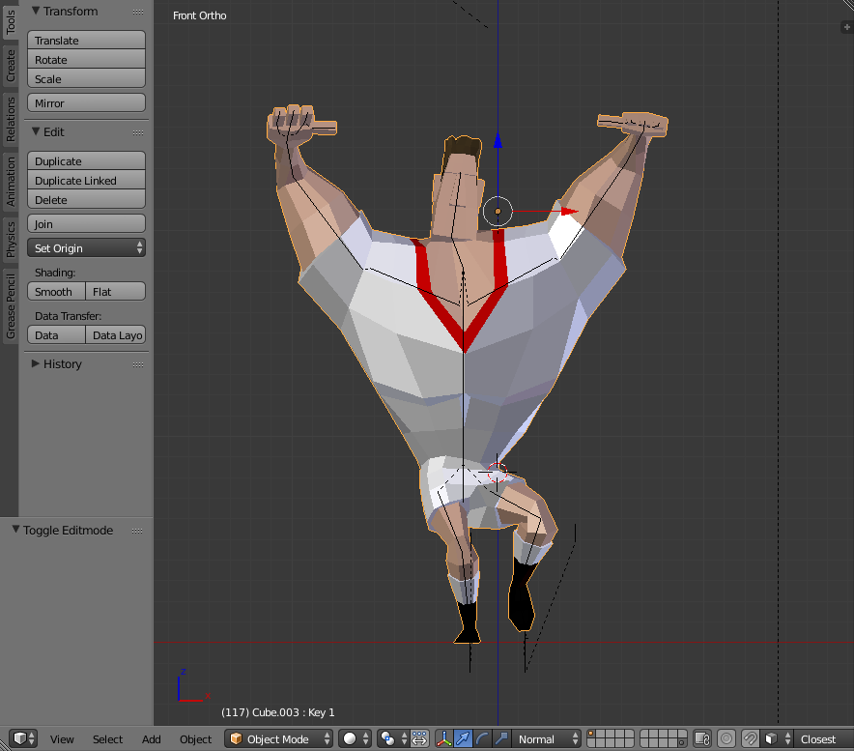
Task: Click the Scale button
Action: pyautogui.click(x=86, y=78)
